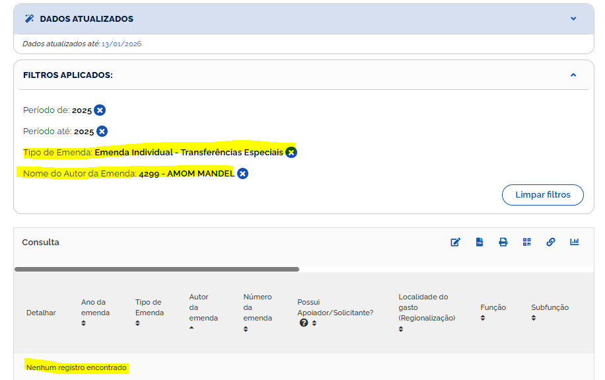
Task: Click the edit query pencil icon
Action: (455, 243)
